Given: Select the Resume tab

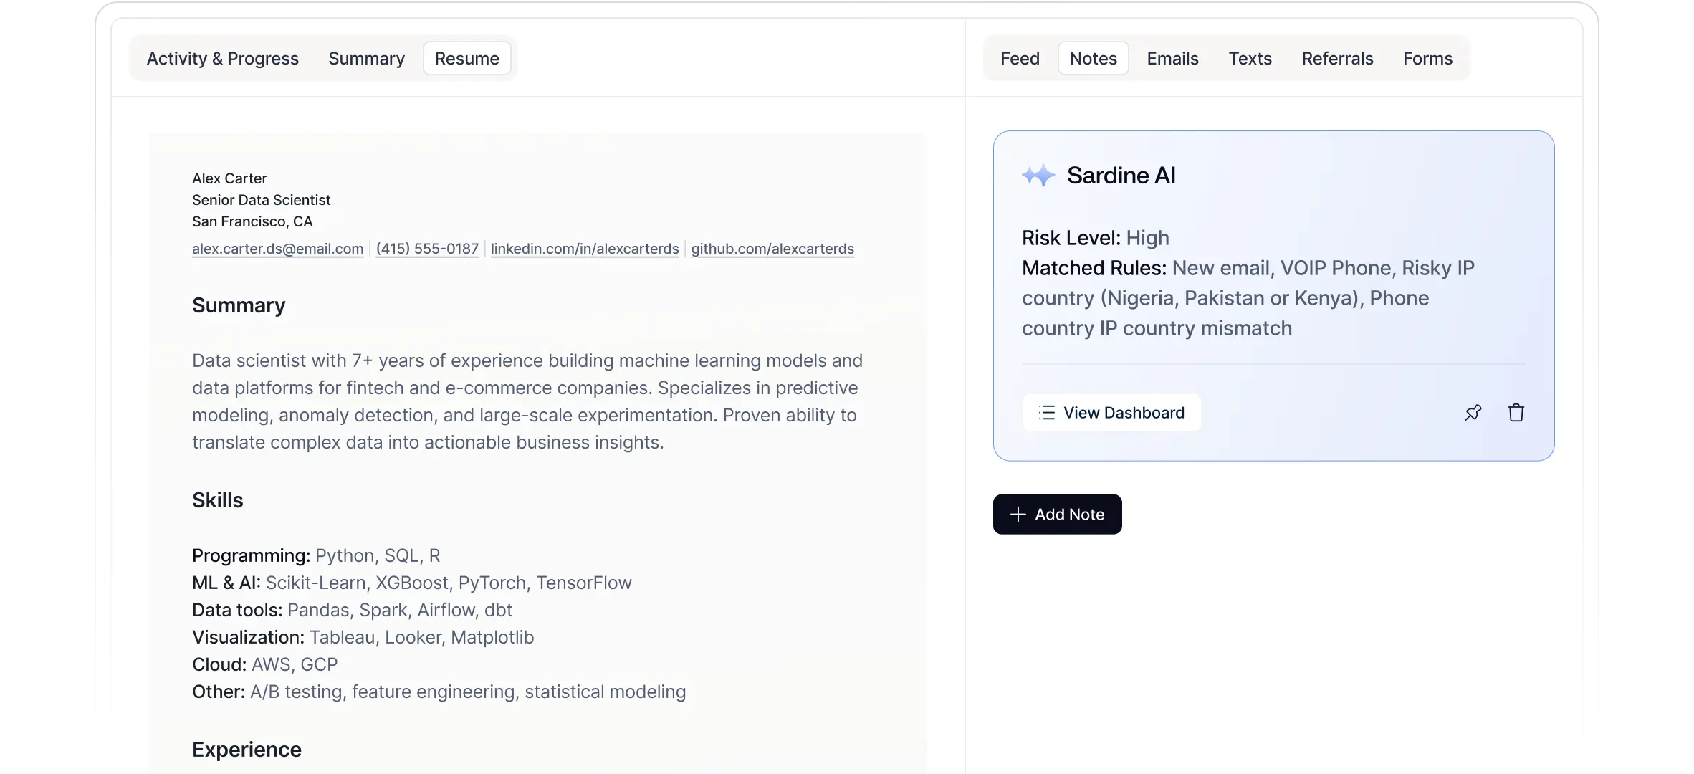Looking at the screenshot, I should [x=466, y=59].
